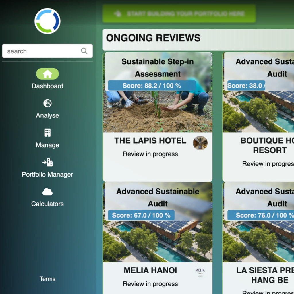Open Dashboard via the home icon
This screenshot has height=294, width=294.
click(x=47, y=74)
